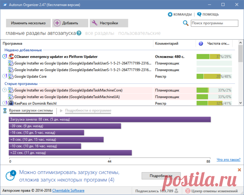Click the play arrow before Подробности о программе

pyautogui.click(x=61, y=111)
